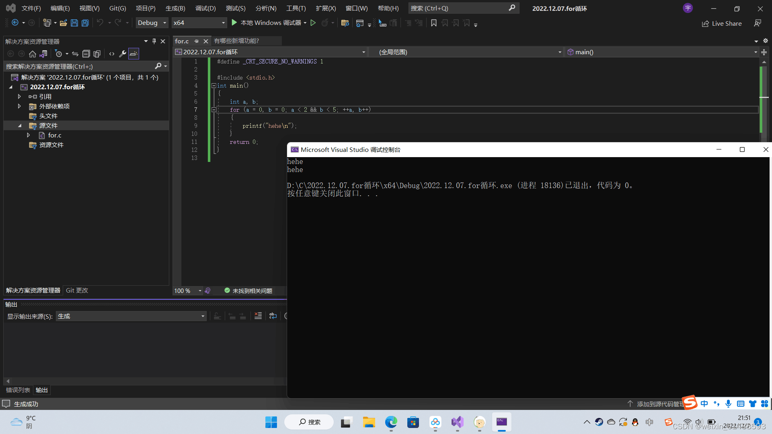The height and width of the screenshot is (434, 772).
Task: Collapse the for loop fold at line 7
Action: pyautogui.click(x=214, y=110)
